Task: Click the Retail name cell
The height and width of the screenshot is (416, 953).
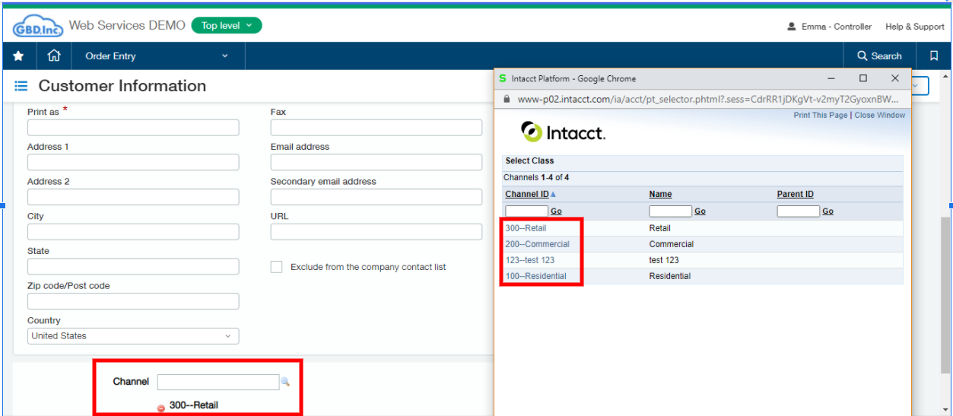Action: click(x=659, y=228)
